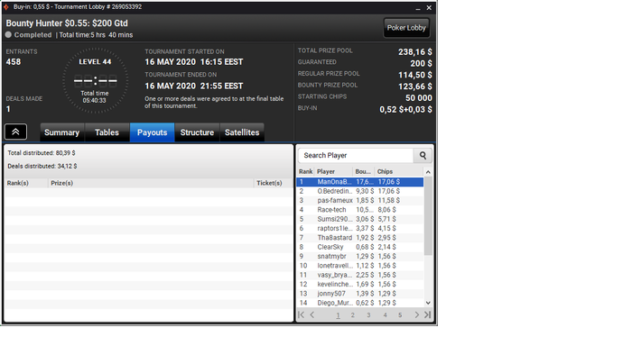Click the Bounty Hunter $0.55: $200 Gtd title
The height and width of the screenshot is (355, 632).
click(67, 23)
